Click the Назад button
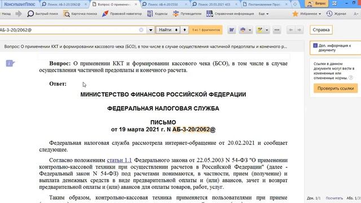This screenshot has width=361, height=203. click(x=6, y=14)
